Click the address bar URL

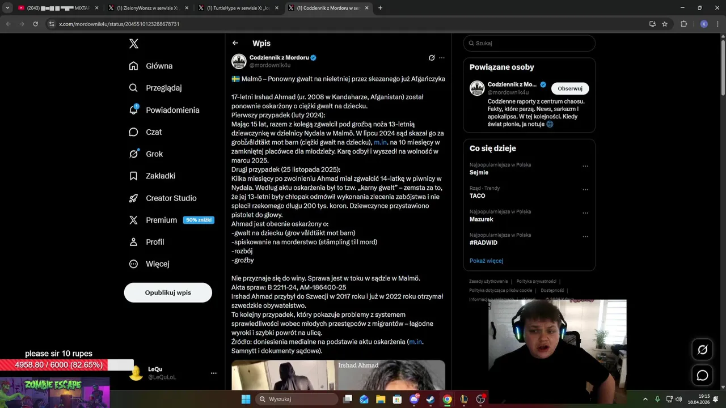click(x=119, y=24)
